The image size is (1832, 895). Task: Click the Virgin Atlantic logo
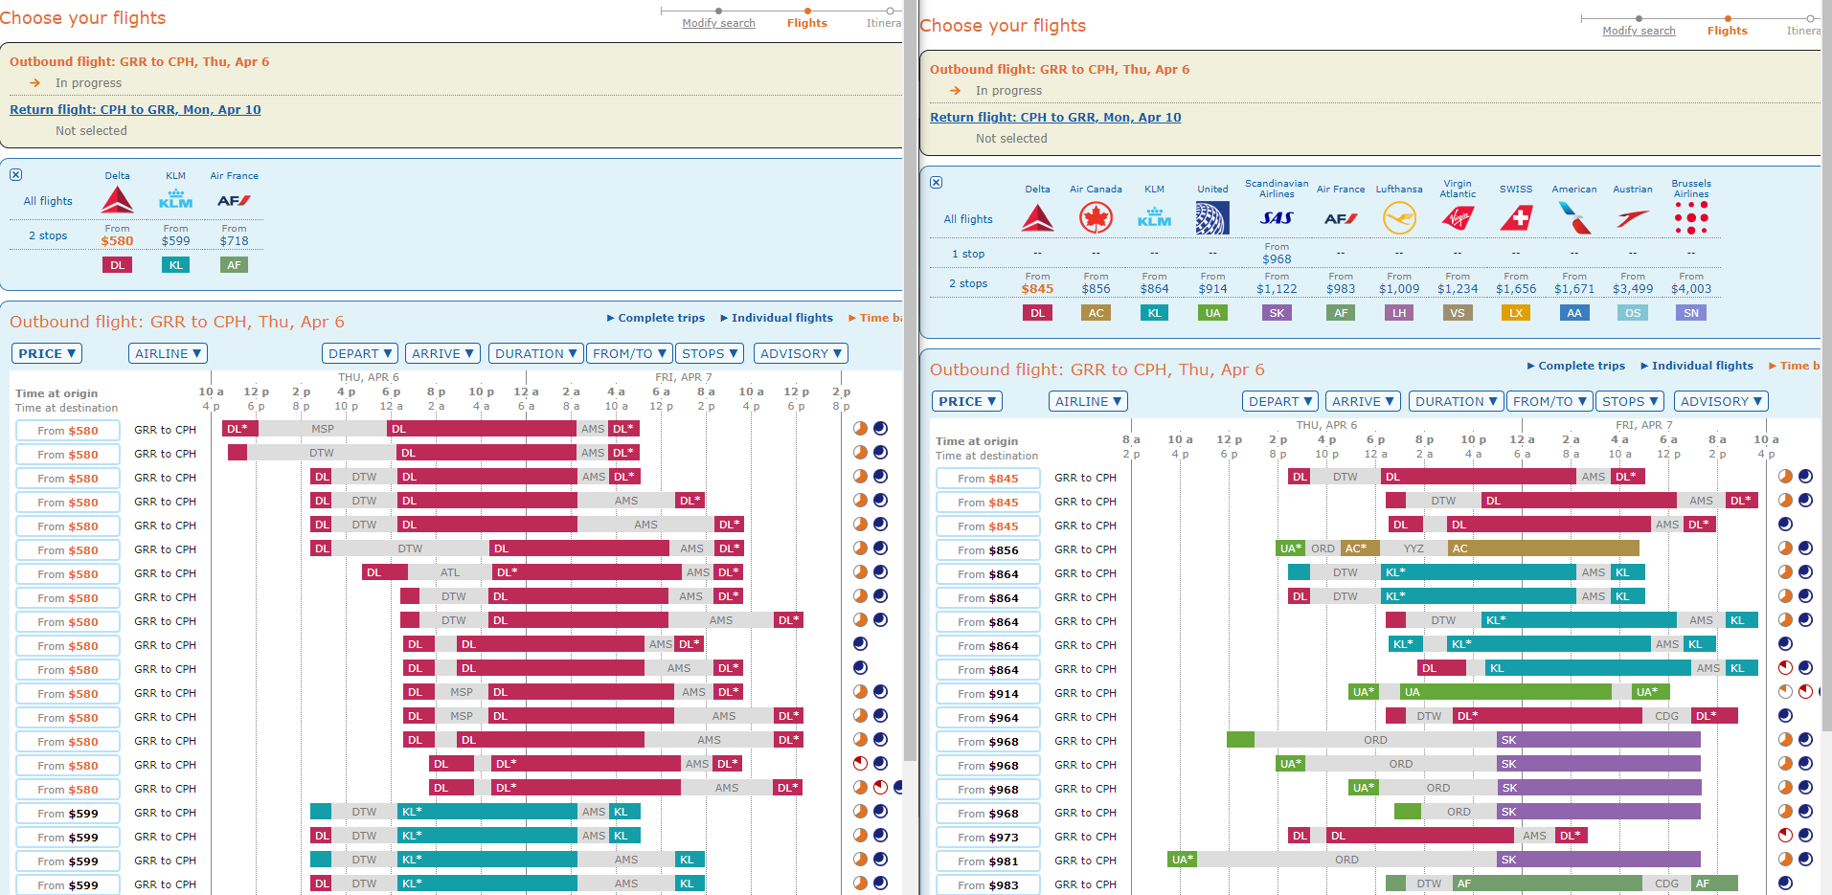[x=1458, y=218]
